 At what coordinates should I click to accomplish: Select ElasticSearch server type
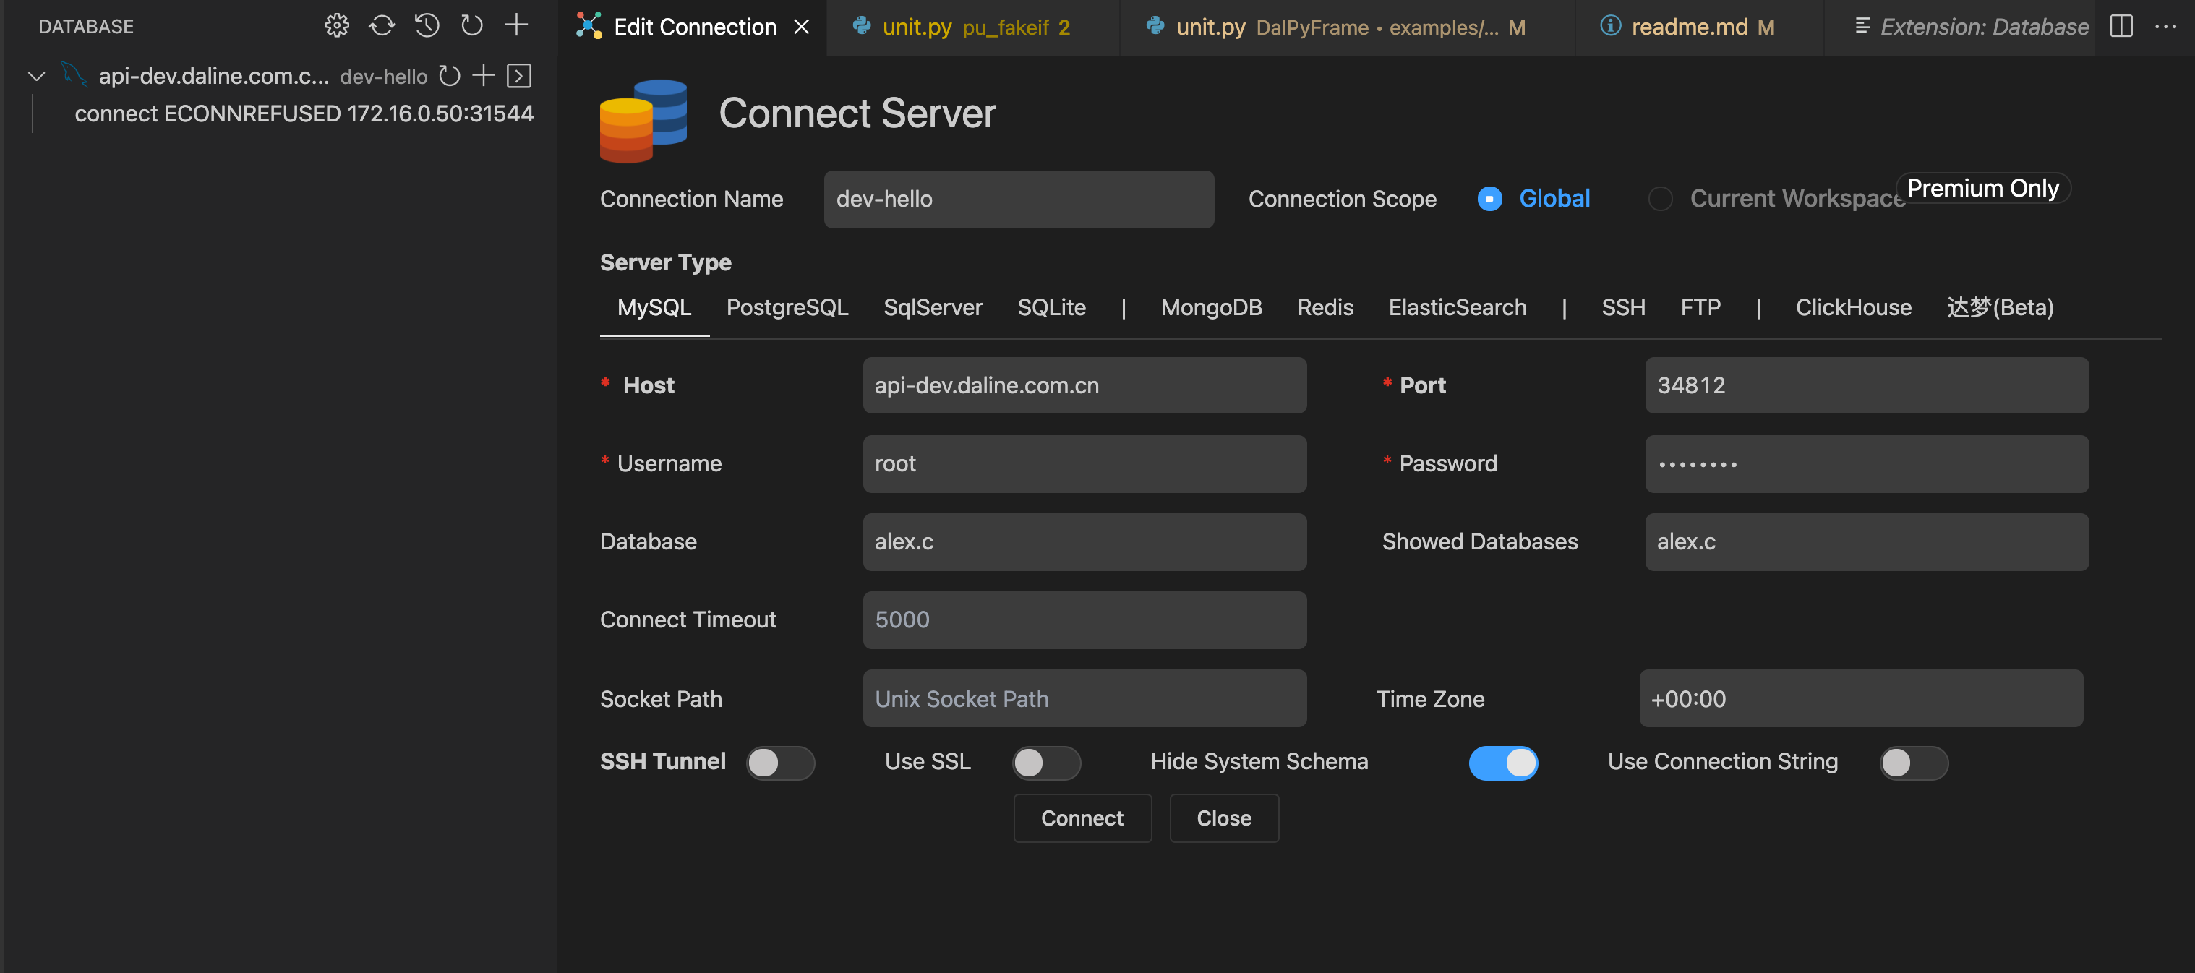[x=1457, y=307]
